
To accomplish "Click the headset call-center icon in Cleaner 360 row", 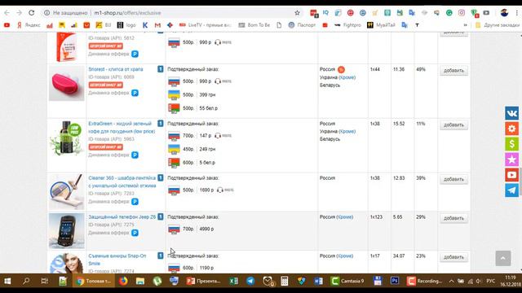I will (220, 190).
